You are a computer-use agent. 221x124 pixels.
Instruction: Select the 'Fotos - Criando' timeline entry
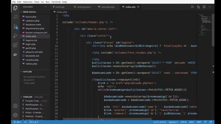35,113
